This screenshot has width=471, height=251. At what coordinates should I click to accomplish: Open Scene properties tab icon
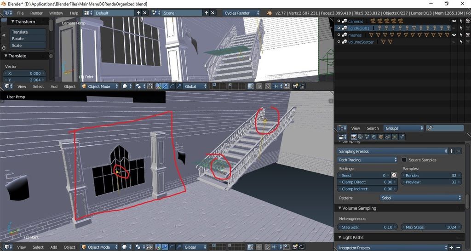click(x=367, y=137)
